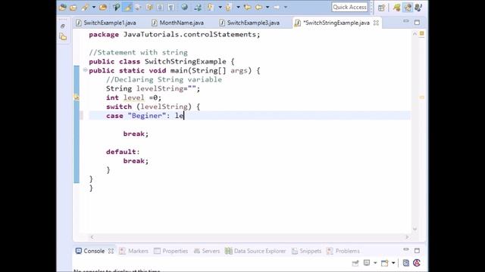Minimize the Console panel
The image size is (485, 272).
[406, 249]
